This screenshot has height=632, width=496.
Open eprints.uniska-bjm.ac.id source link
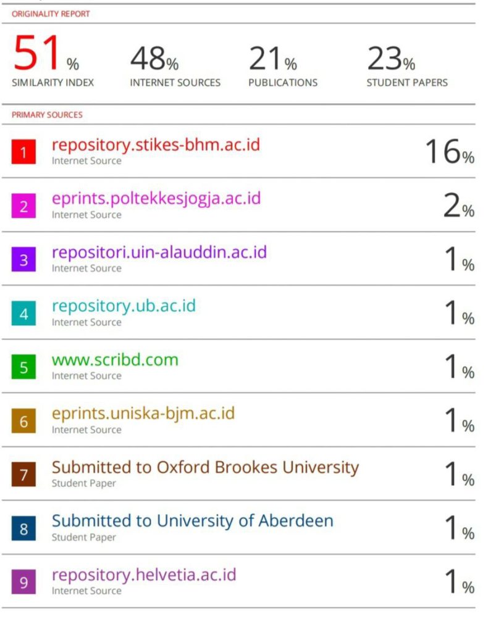pyautogui.click(x=143, y=414)
